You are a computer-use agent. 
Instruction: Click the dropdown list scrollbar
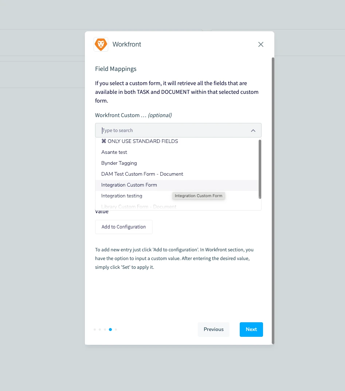click(260, 169)
